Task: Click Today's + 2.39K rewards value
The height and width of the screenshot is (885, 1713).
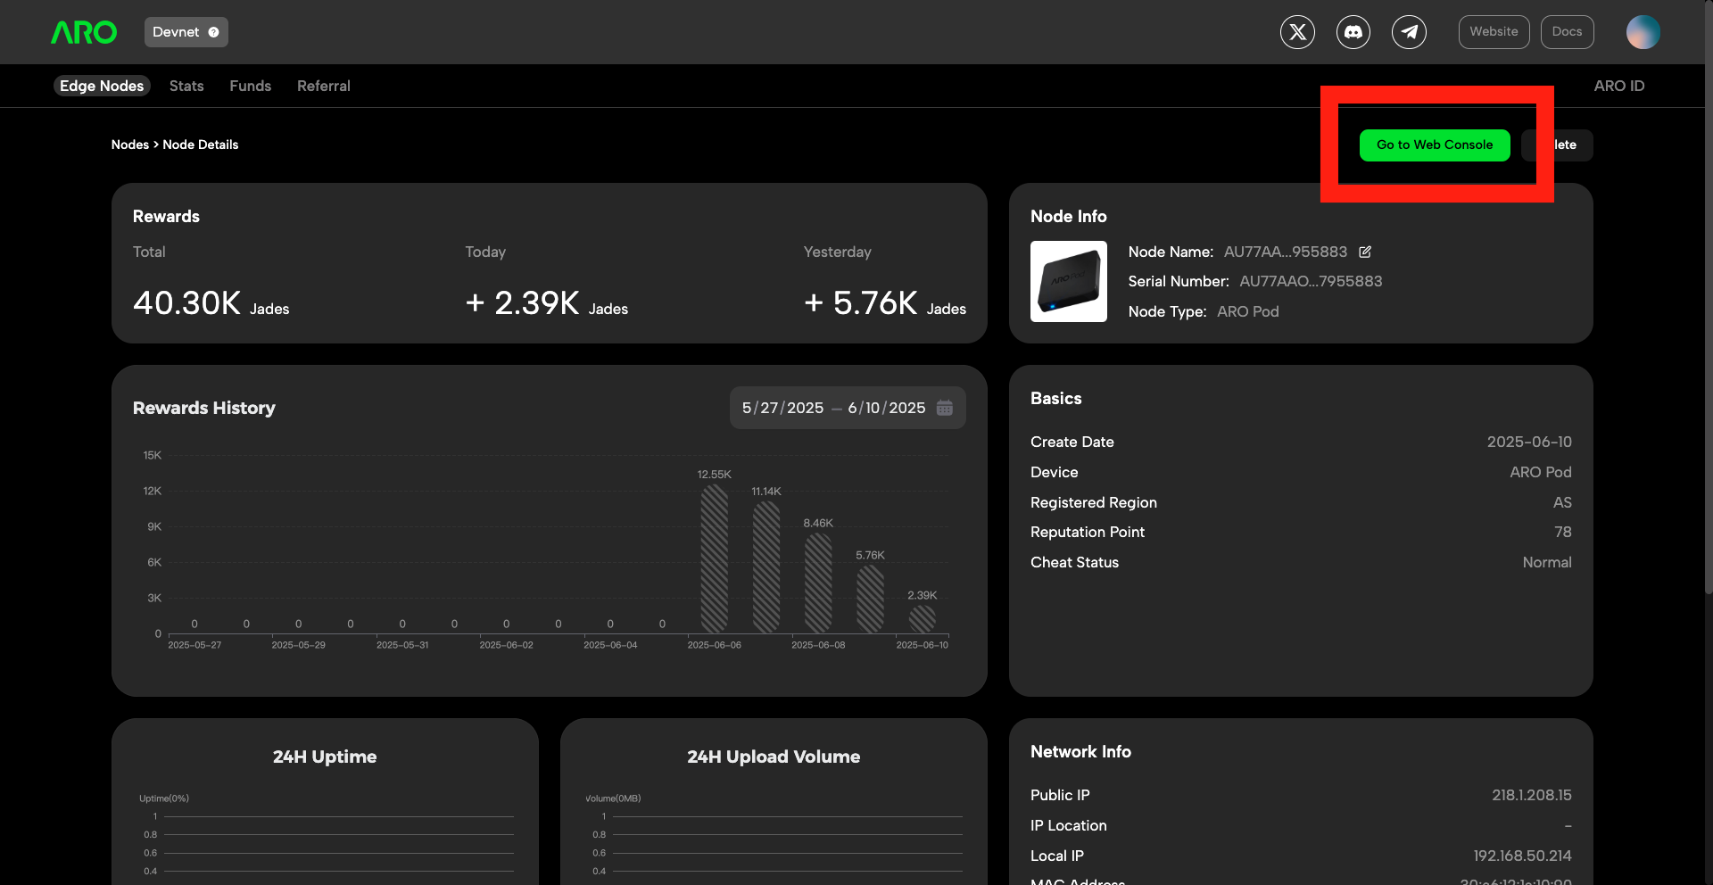Action: click(523, 303)
